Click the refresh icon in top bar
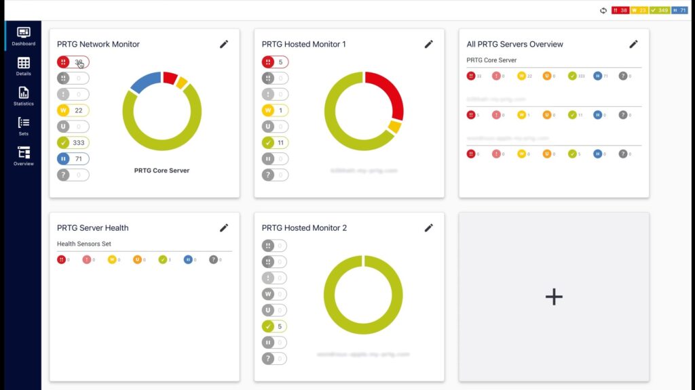Screen dimensions: 695x390 pos(603,10)
